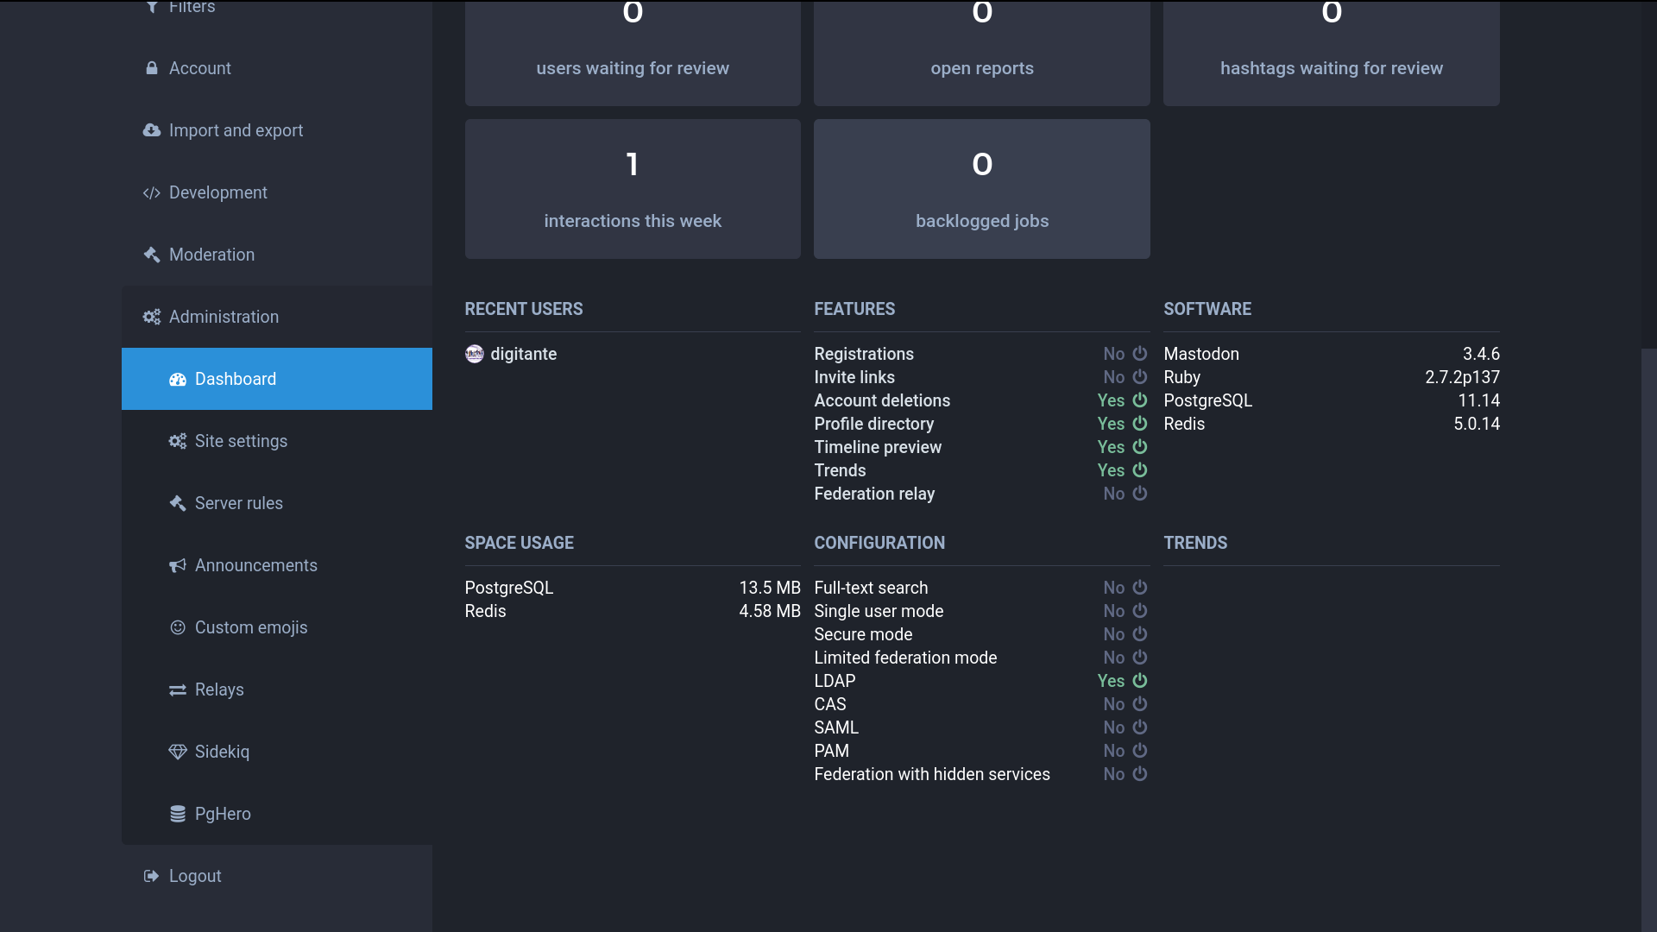Toggle the LDAP power indicator
The height and width of the screenshot is (932, 1657).
coord(1140,681)
